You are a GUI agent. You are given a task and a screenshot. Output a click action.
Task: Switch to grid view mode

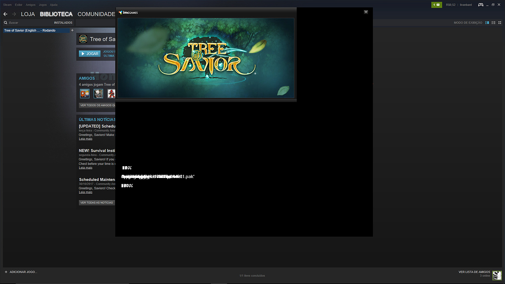500,23
